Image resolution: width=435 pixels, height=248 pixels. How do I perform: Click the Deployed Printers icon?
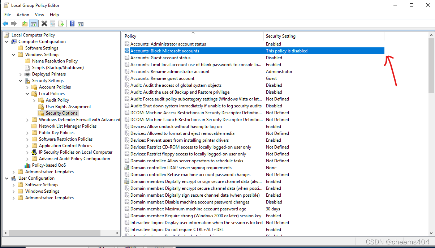click(x=27, y=74)
